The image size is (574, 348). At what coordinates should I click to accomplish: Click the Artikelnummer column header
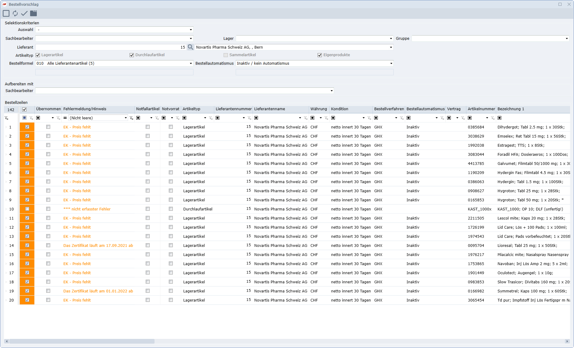pos(481,109)
